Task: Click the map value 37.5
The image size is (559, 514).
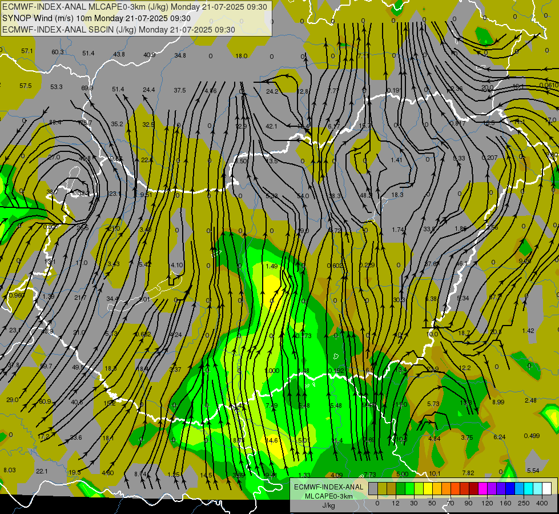Action: coord(180,90)
